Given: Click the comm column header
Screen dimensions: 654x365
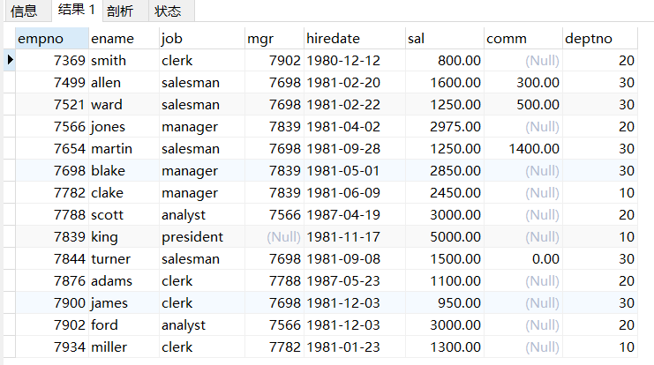Looking at the screenshot, I should [522, 38].
